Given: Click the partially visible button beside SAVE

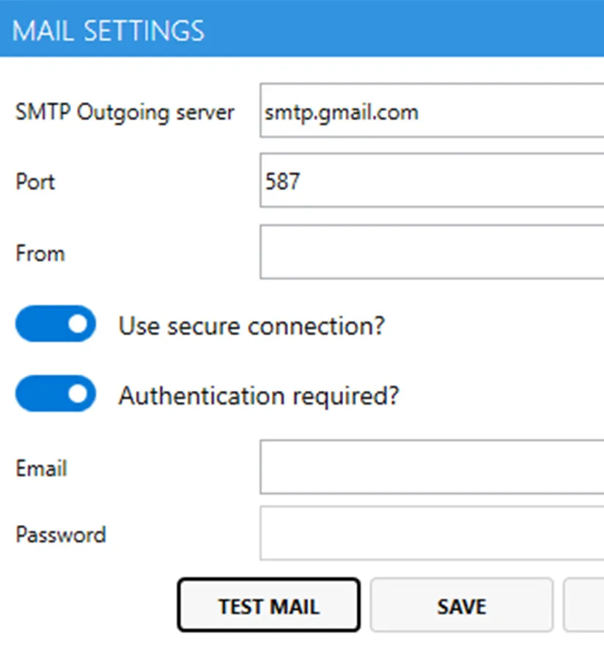Looking at the screenshot, I should 584,606.
